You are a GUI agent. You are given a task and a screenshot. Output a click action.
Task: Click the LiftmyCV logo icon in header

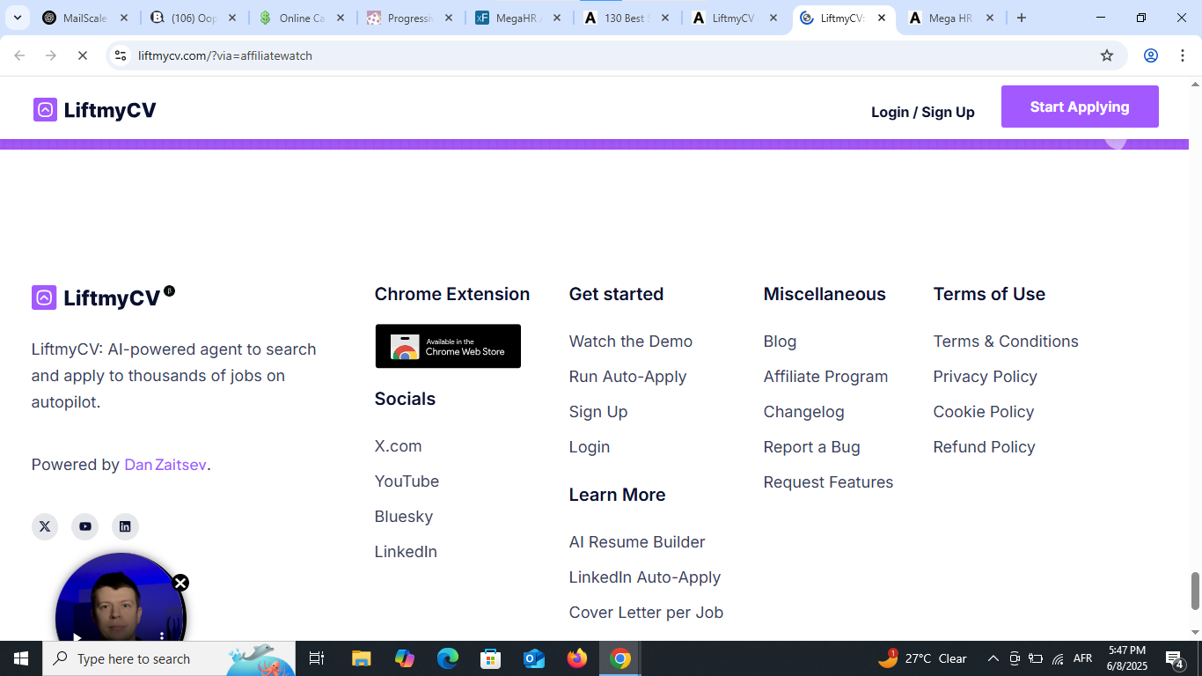tap(45, 110)
